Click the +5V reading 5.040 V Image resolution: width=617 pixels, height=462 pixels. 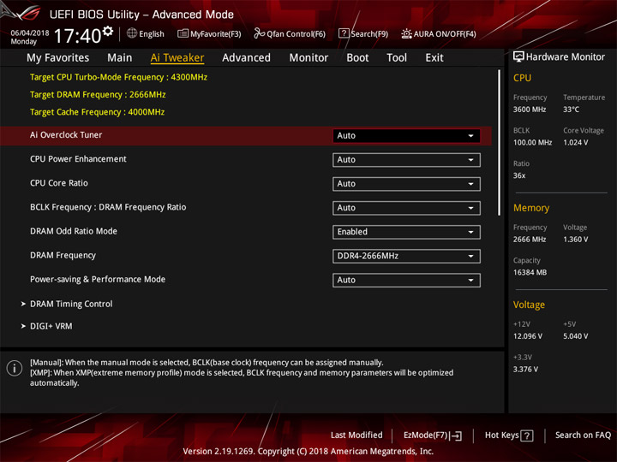576,336
